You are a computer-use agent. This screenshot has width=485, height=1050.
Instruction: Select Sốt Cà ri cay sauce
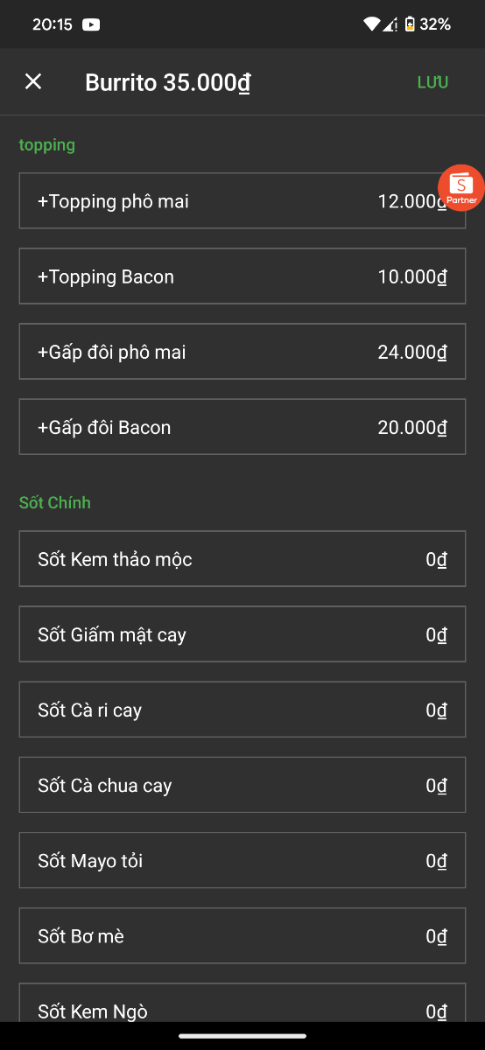(x=242, y=710)
